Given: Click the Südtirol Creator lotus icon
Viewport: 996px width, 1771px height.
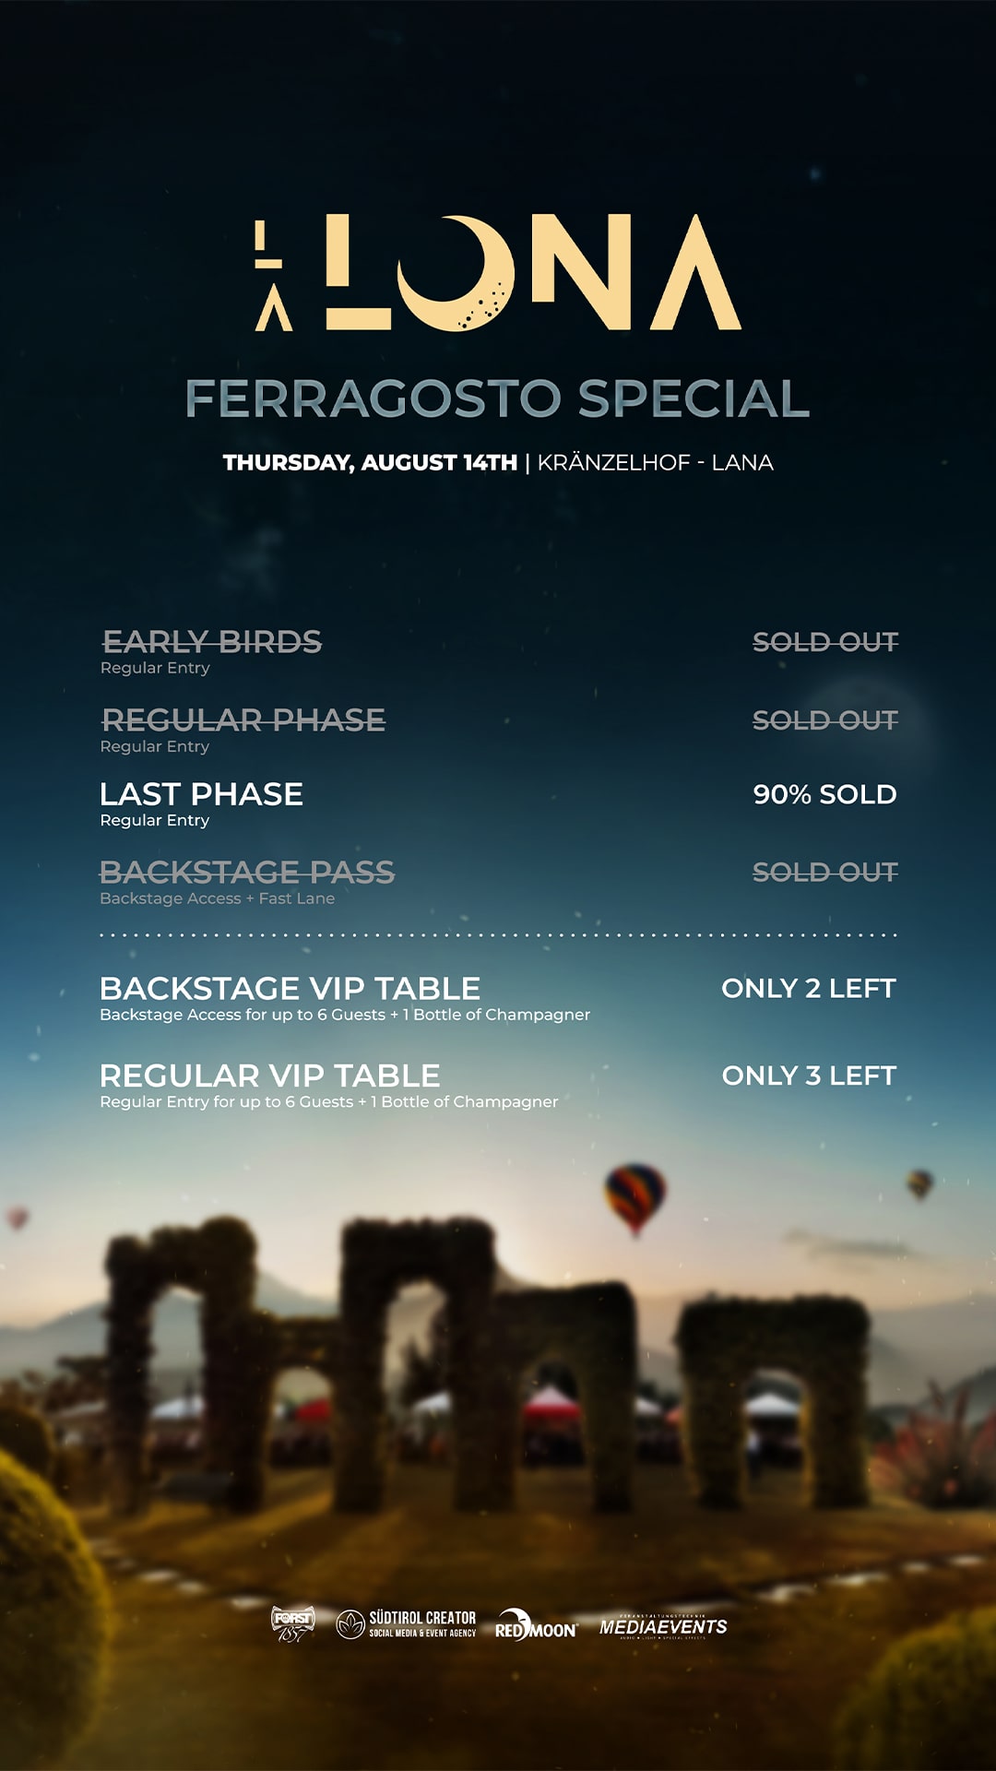Looking at the screenshot, I should tap(350, 1624).
